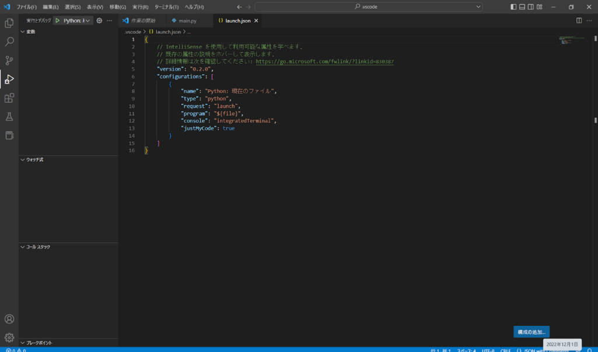Split the editor to the right
Image resolution: width=598 pixels, height=352 pixels.
coord(579,20)
